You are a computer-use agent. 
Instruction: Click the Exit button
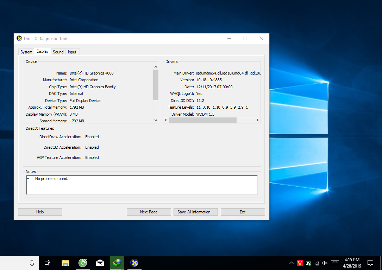pyautogui.click(x=243, y=212)
